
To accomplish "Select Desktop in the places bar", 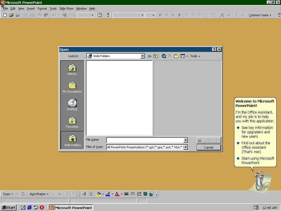I will pos(72,105).
